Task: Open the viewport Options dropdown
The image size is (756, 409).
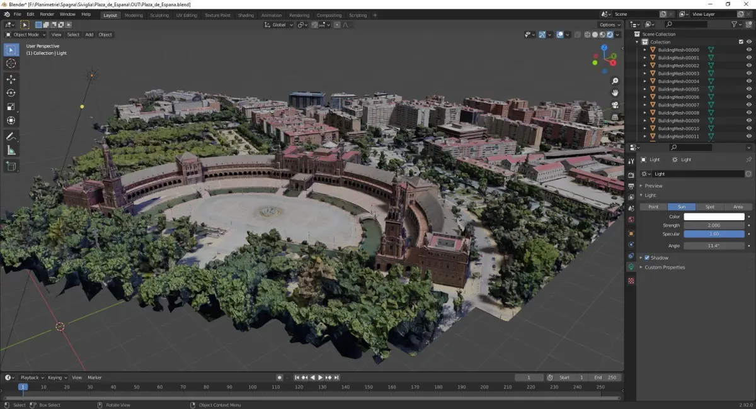Action: (x=610, y=25)
